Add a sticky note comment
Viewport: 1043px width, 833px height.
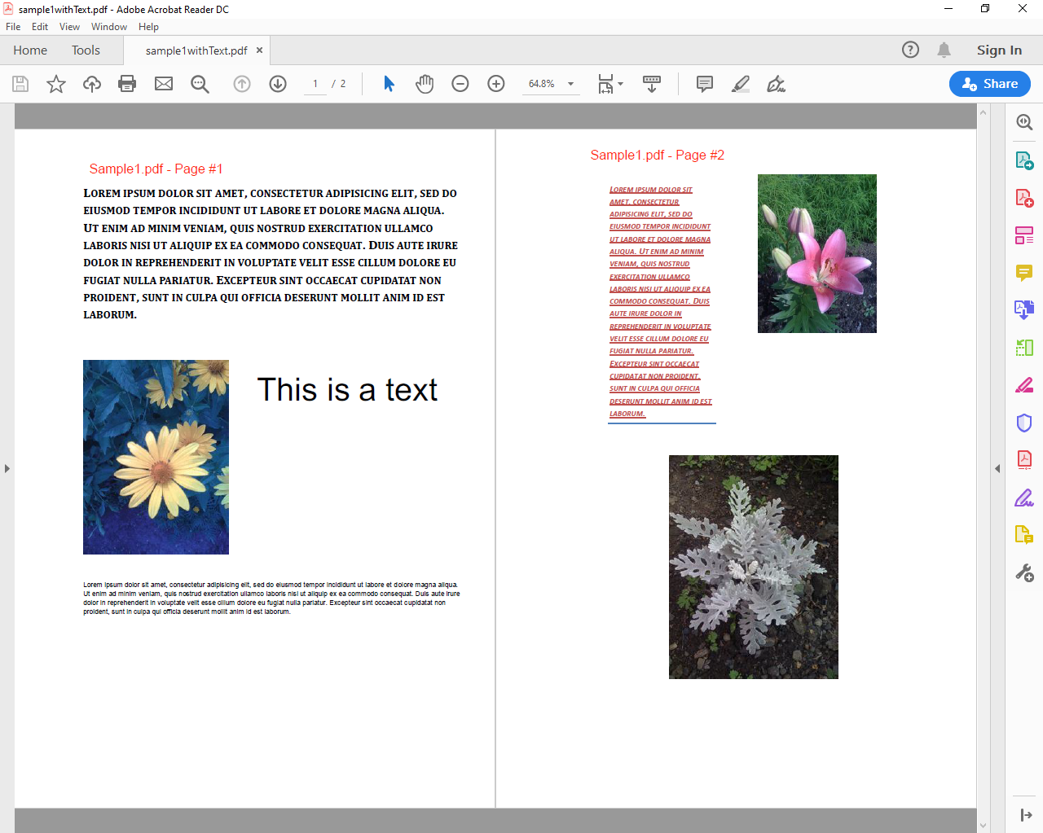pyautogui.click(x=704, y=83)
